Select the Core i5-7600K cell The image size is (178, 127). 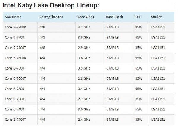point(15,58)
